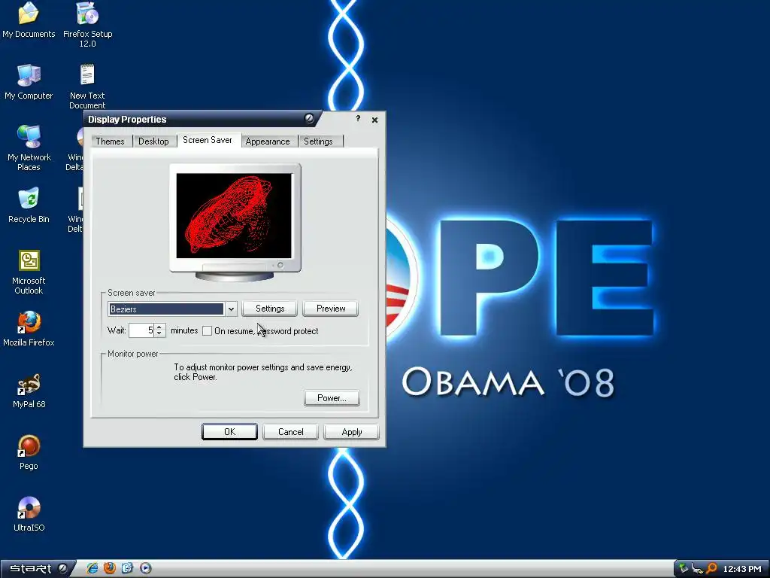Switch to the Themes tab
This screenshot has width=770, height=578.
(110, 141)
